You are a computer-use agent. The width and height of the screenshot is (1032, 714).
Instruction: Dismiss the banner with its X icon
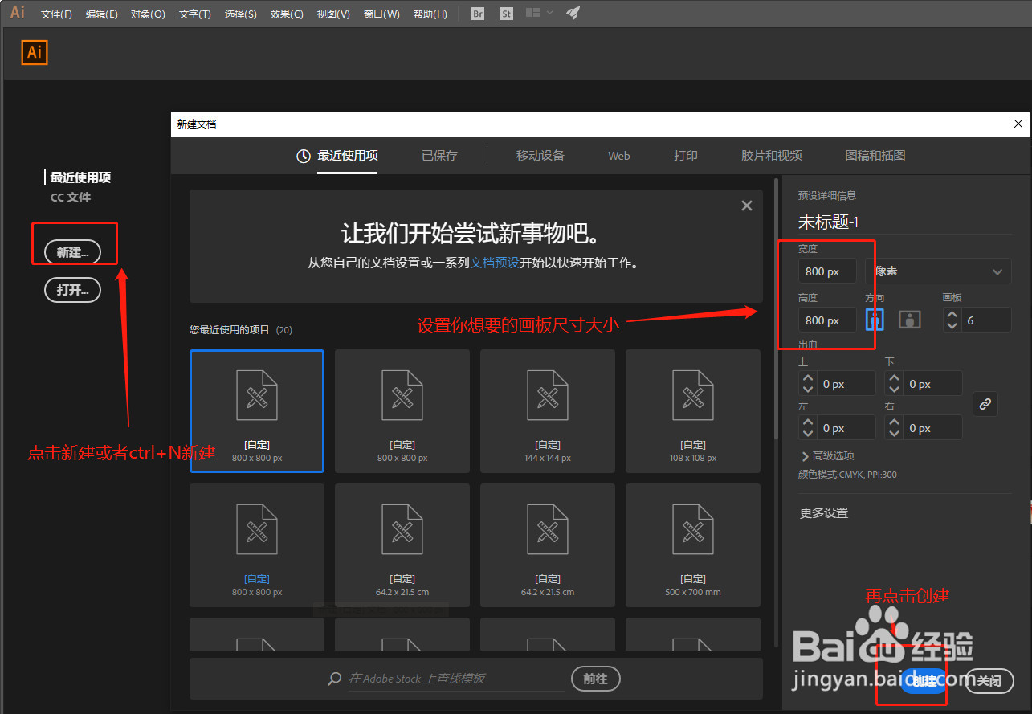[747, 206]
